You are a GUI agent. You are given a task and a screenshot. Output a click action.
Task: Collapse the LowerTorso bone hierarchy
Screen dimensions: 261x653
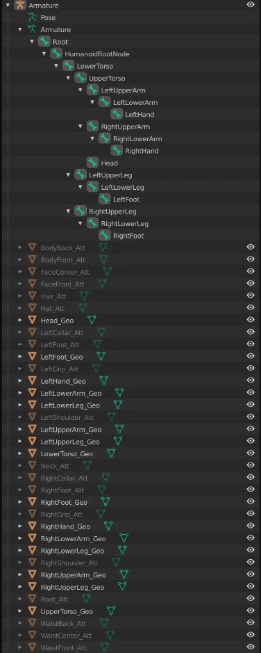pos(56,66)
